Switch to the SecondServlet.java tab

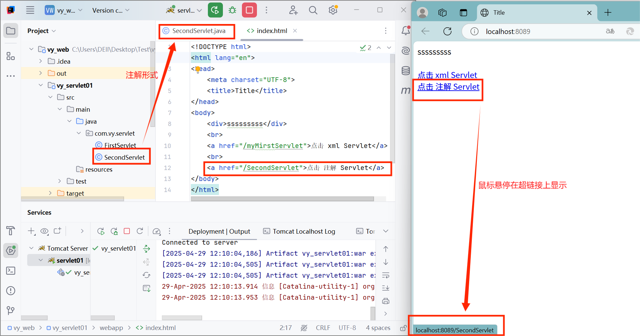[x=196, y=31]
